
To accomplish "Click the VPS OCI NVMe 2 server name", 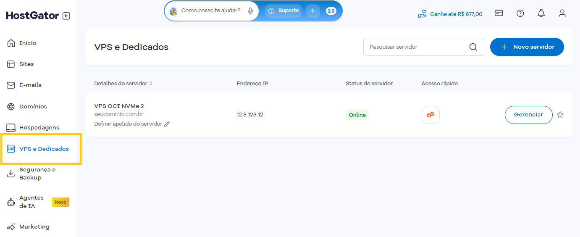I will tap(119, 106).
